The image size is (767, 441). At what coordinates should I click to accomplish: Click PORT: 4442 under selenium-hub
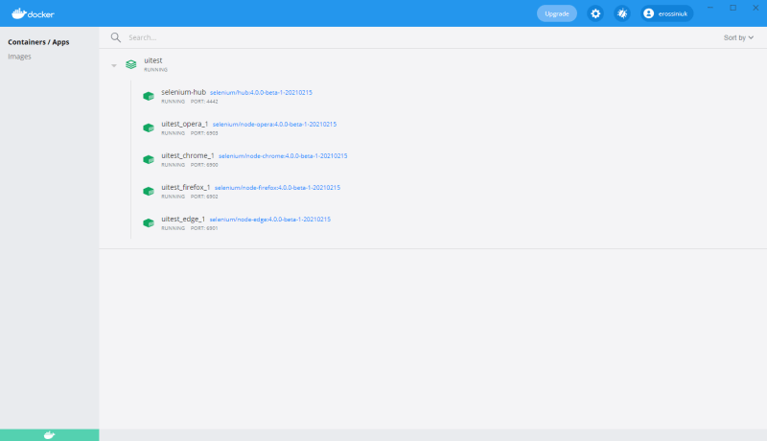click(x=204, y=102)
